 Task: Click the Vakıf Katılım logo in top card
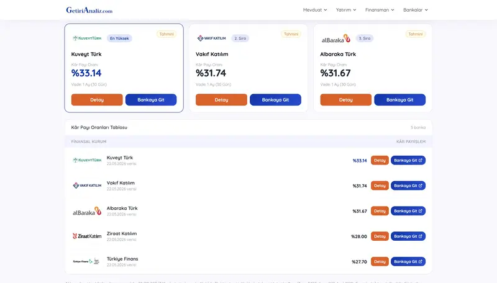pyautogui.click(x=211, y=38)
